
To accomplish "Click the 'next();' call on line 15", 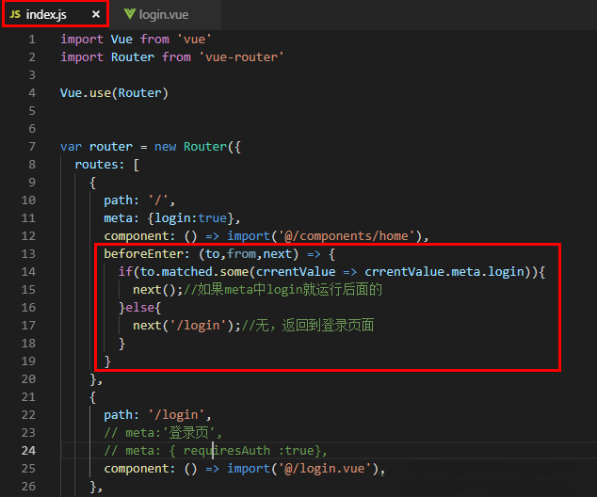I will (158, 290).
